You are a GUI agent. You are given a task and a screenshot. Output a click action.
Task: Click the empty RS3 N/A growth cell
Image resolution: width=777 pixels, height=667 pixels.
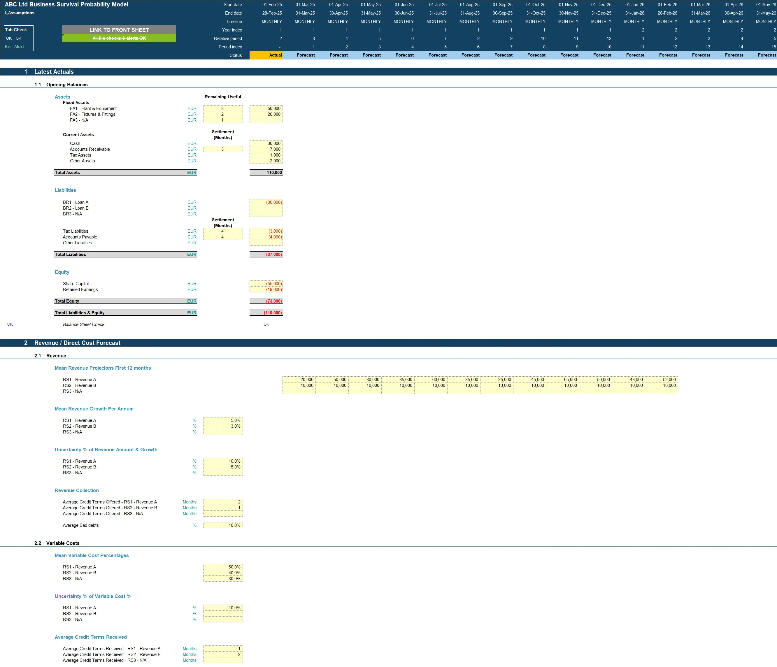[223, 432]
